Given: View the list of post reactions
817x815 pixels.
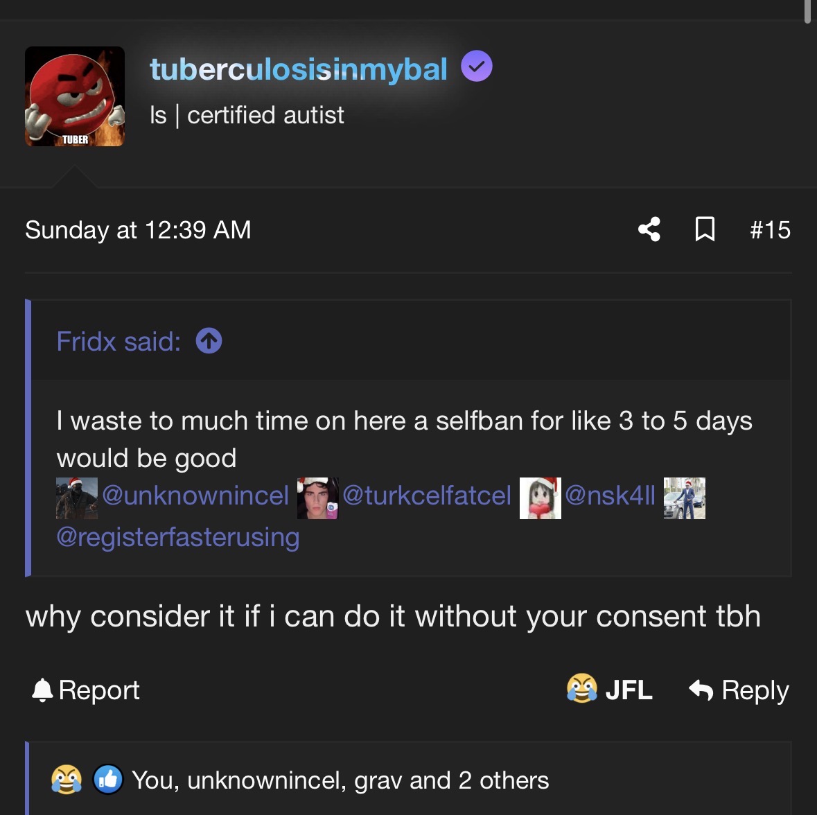Looking at the screenshot, I should [x=340, y=780].
